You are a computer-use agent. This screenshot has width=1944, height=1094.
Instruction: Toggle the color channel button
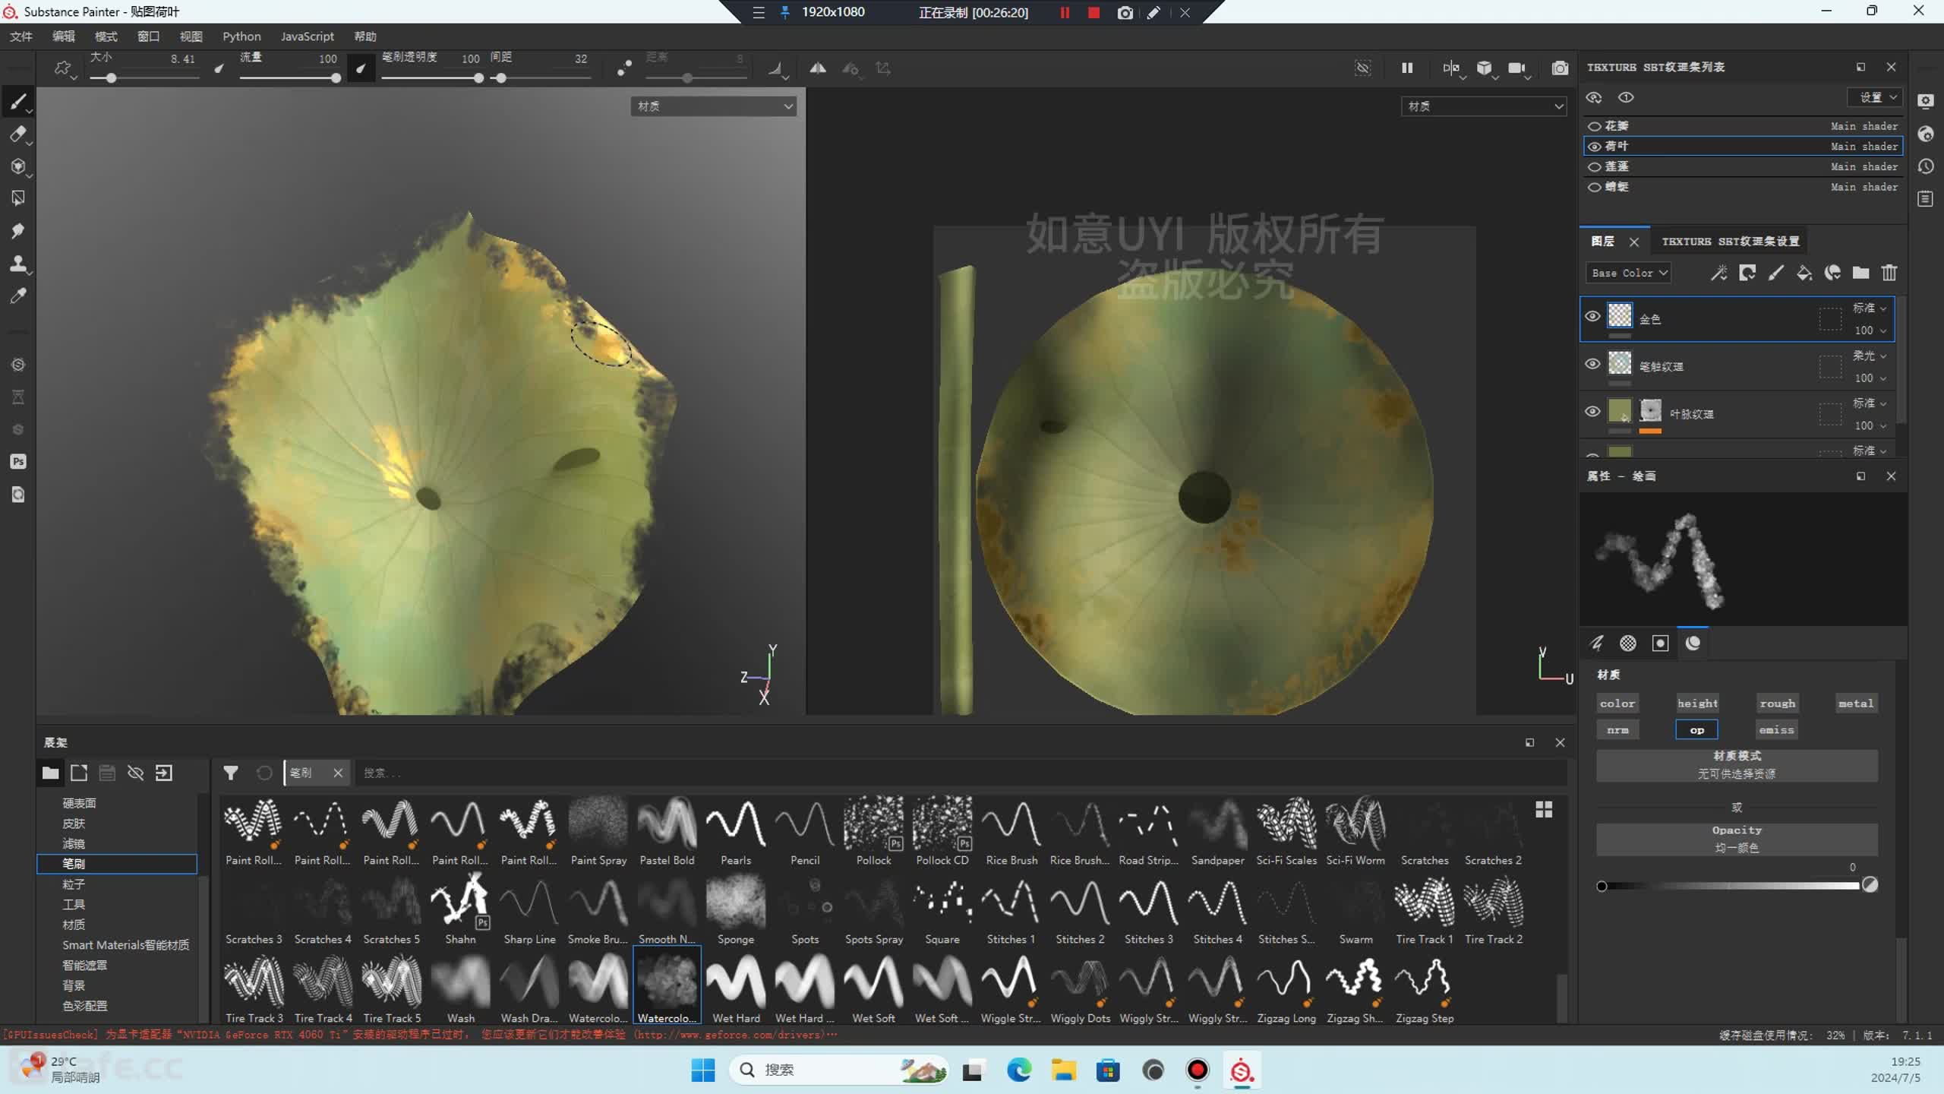(x=1617, y=704)
